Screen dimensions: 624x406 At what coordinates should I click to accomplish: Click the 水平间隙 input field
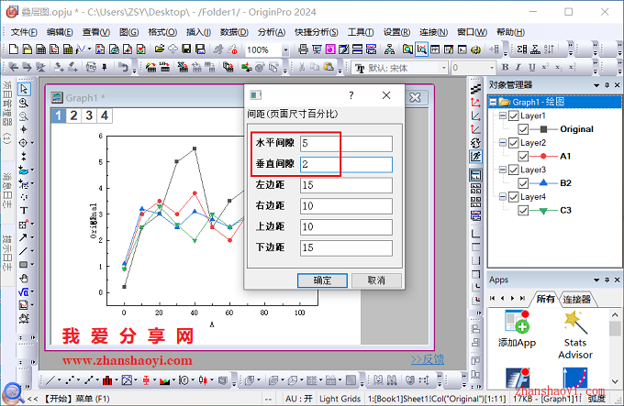346,143
